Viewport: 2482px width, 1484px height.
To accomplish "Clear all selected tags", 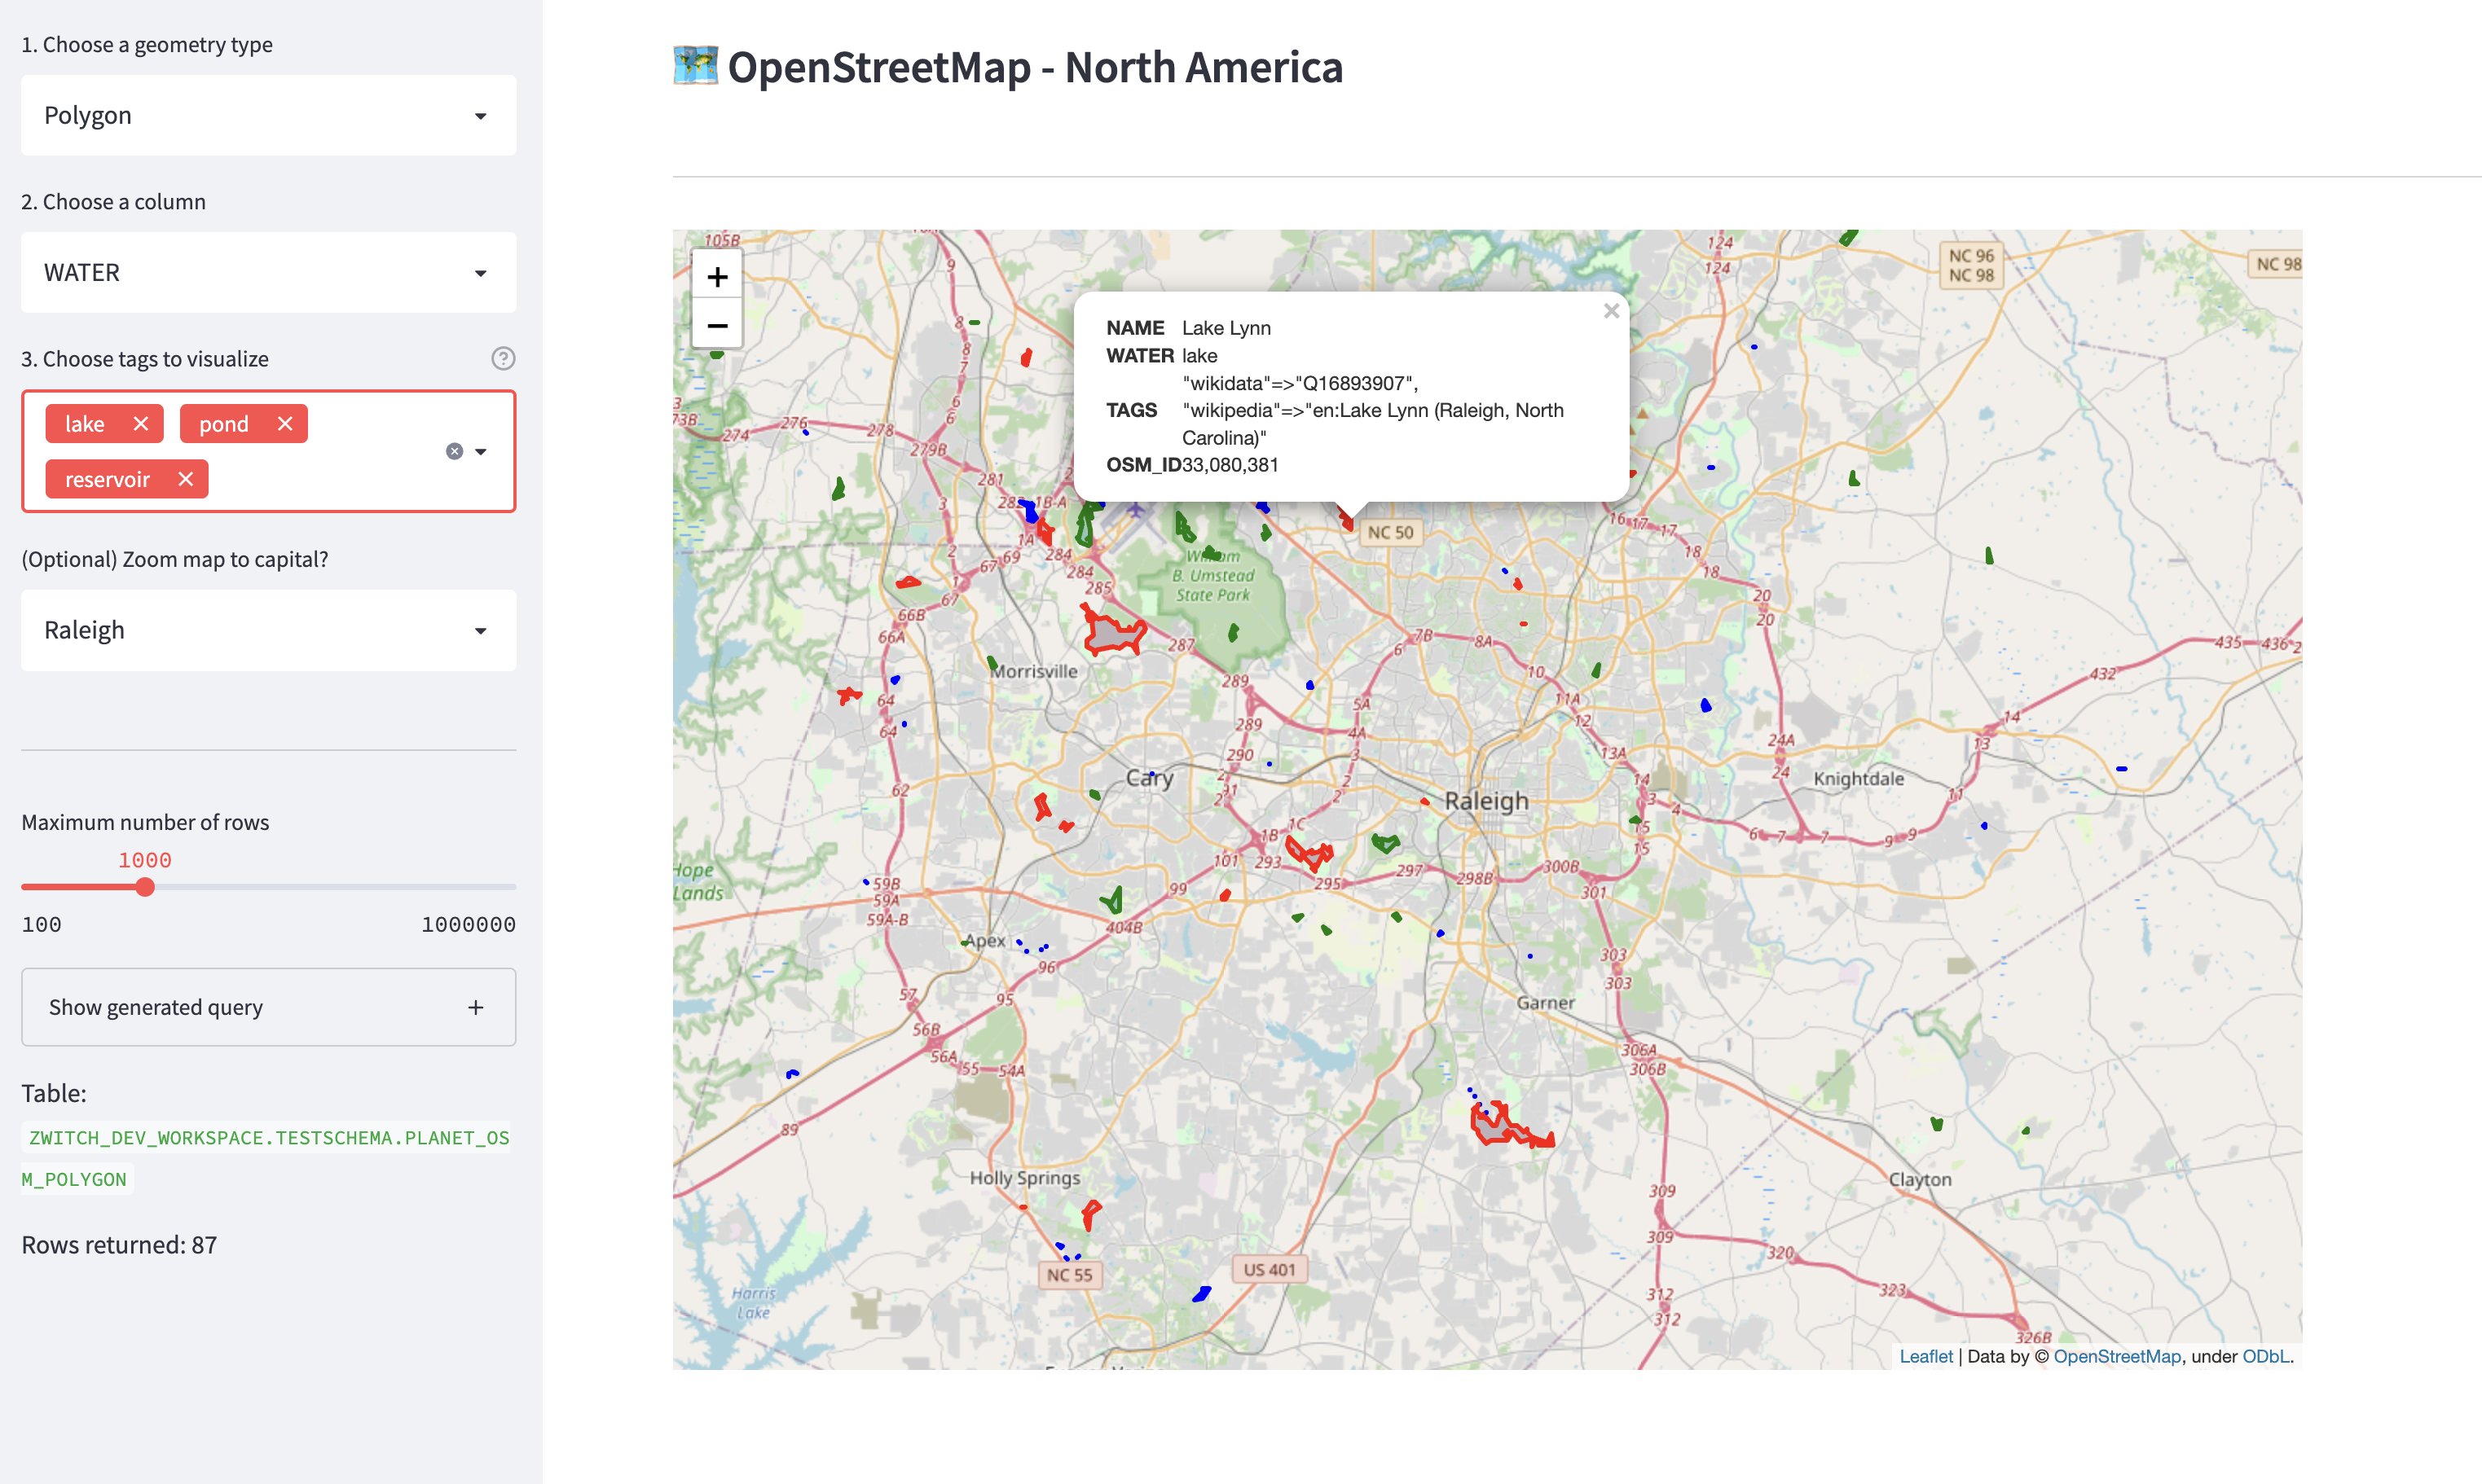I will pyautogui.click(x=454, y=451).
